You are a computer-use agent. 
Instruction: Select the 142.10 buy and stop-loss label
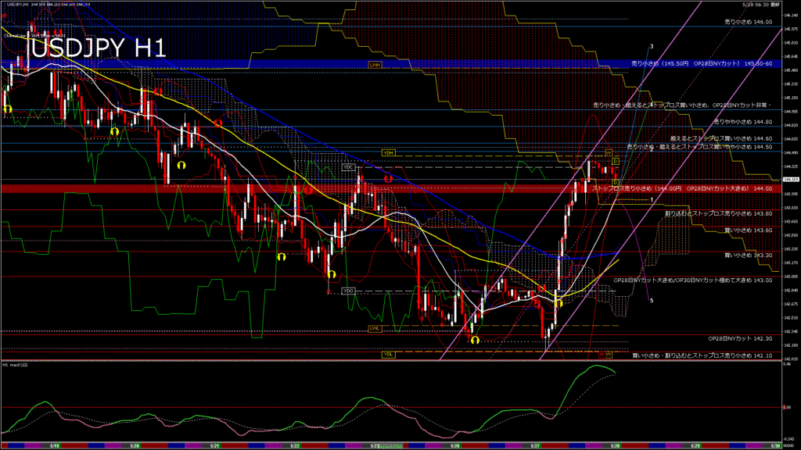pyautogui.click(x=702, y=355)
